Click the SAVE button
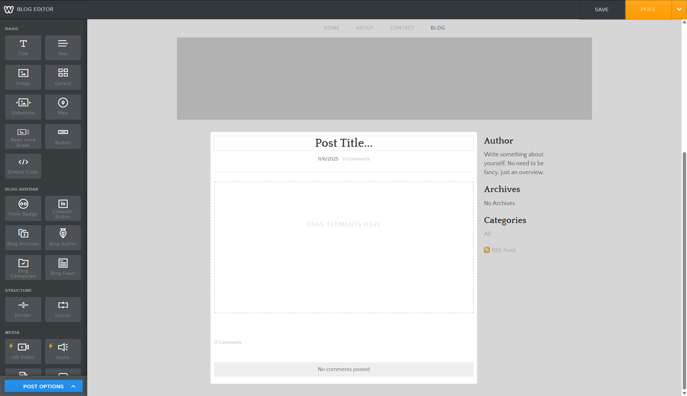687x396 pixels. [601, 10]
